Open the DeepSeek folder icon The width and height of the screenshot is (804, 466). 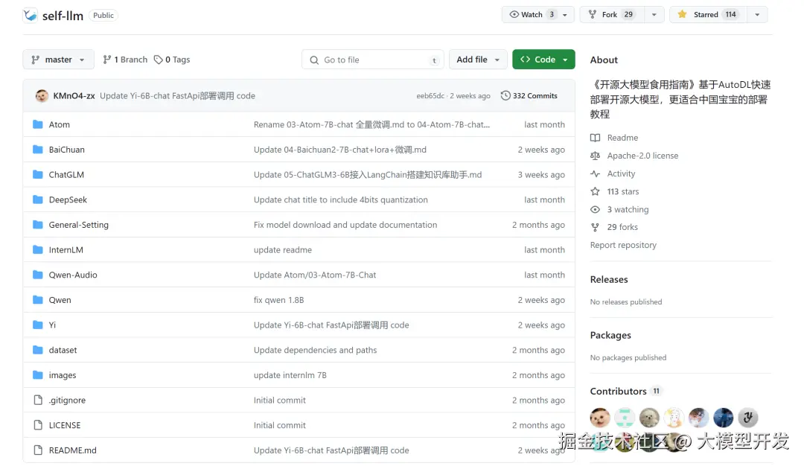[37, 200]
